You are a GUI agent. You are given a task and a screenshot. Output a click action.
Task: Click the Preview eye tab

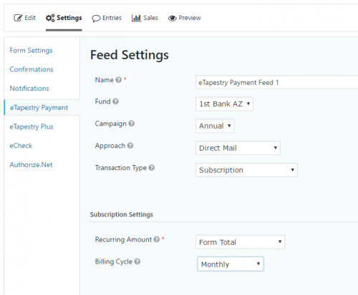tap(185, 18)
